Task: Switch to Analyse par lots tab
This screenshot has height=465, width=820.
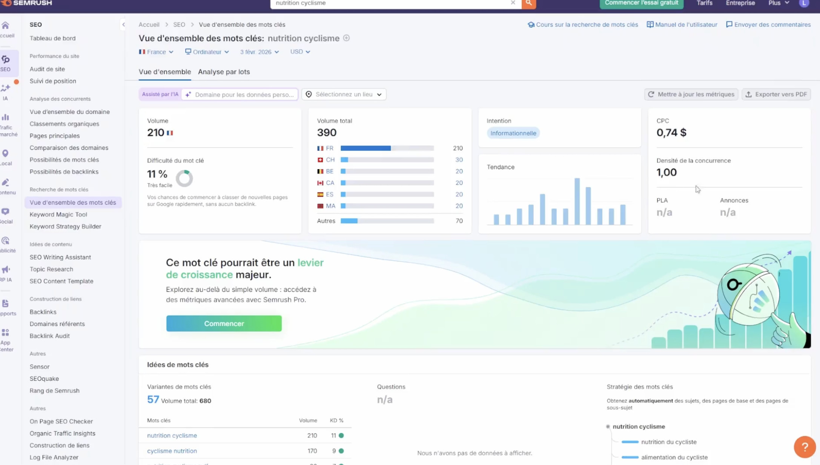Action: [224, 72]
